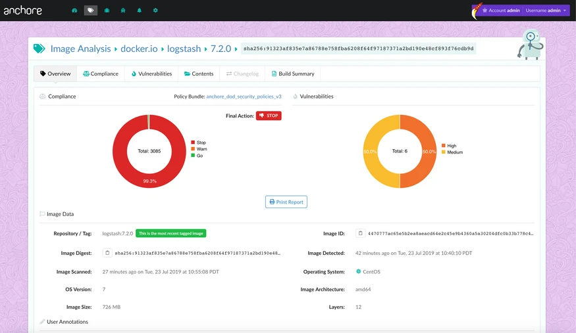Toggle the Medium legend item in vulnerabilities chart
Image resolution: width=576 pixels, height=333 pixels.
coord(452,152)
